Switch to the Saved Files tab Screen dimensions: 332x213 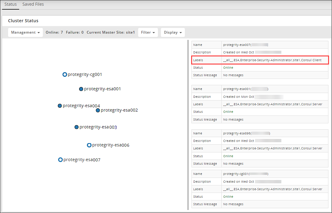tap(33, 4)
